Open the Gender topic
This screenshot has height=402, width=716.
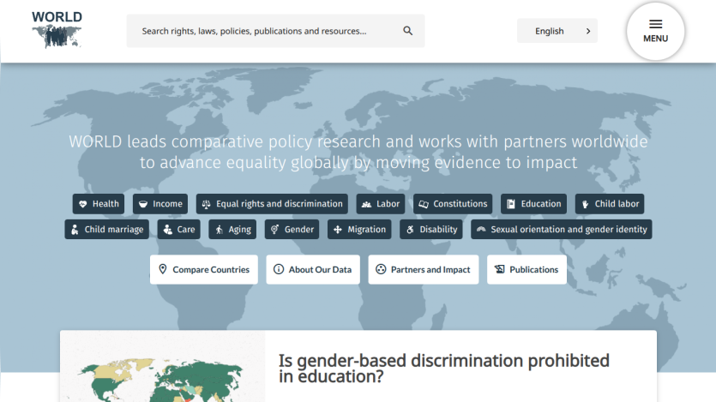(x=292, y=230)
